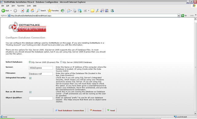The width and height of the screenshot is (197, 119).
Task: Expand the address bar dropdown
Action: [179, 16]
